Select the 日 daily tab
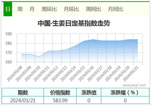 pyautogui.click(x=8, y=9)
